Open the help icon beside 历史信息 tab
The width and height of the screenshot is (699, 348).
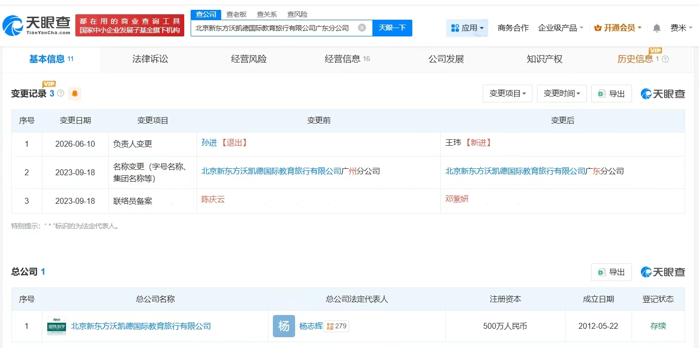point(665,59)
